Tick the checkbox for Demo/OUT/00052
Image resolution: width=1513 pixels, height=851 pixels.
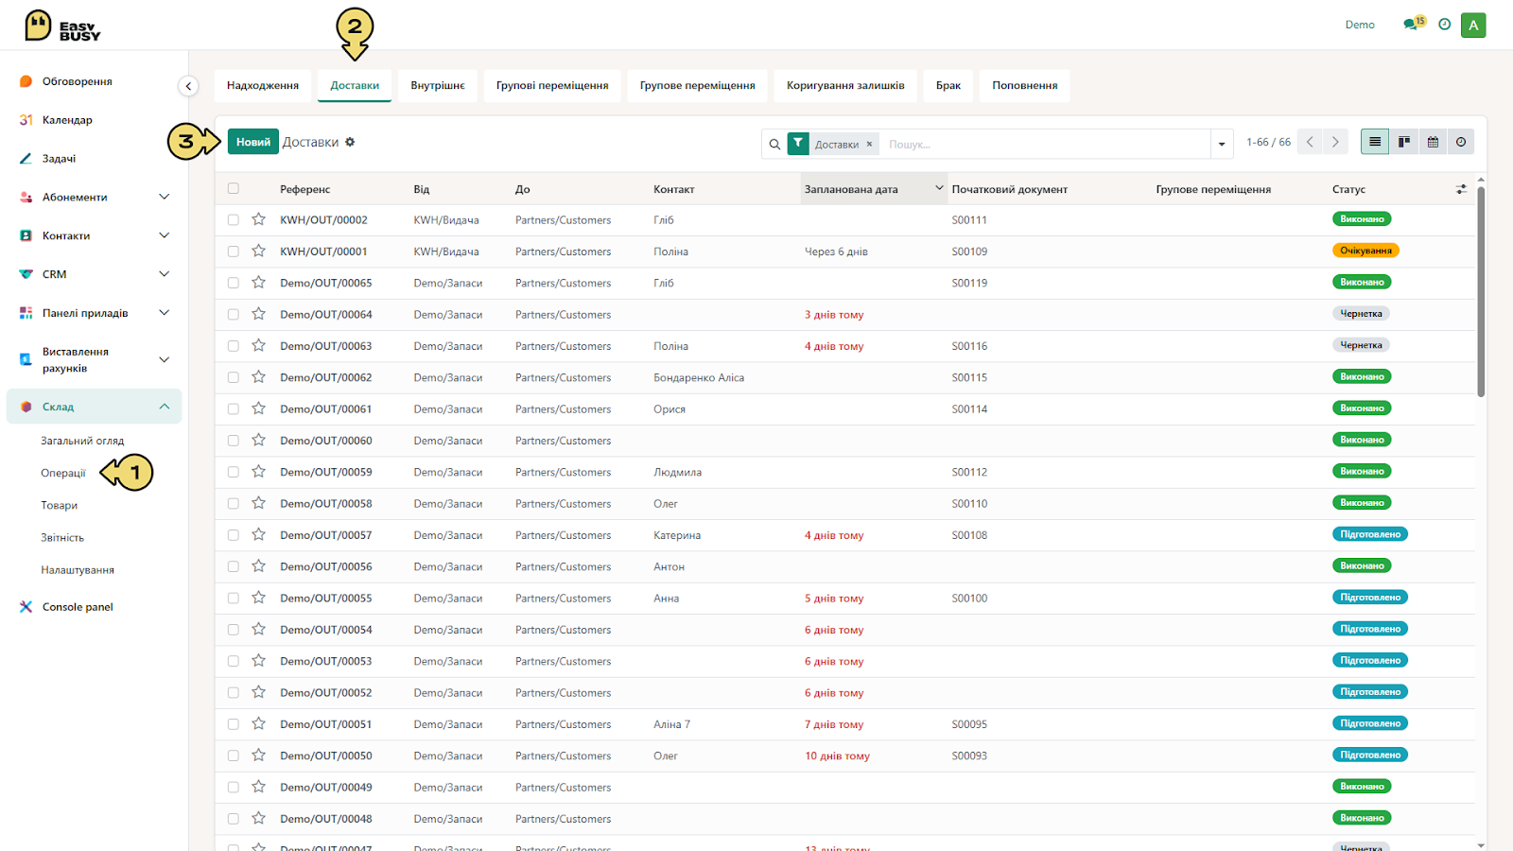233,692
